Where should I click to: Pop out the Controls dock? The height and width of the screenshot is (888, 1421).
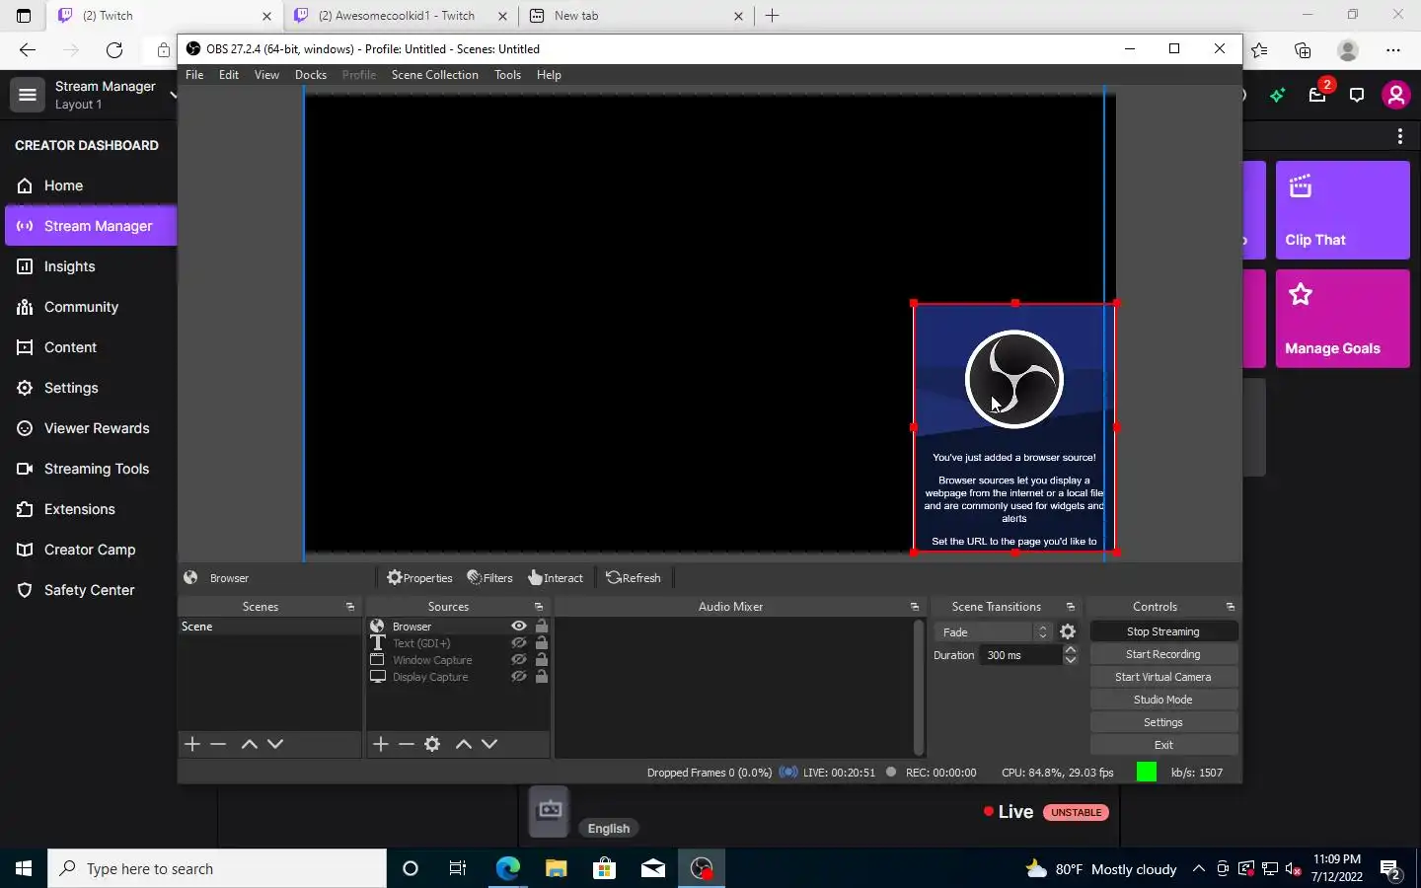(1231, 607)
